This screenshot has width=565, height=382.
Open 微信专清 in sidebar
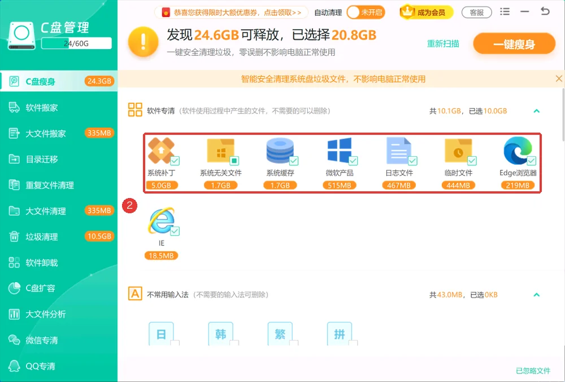point(59,340)
